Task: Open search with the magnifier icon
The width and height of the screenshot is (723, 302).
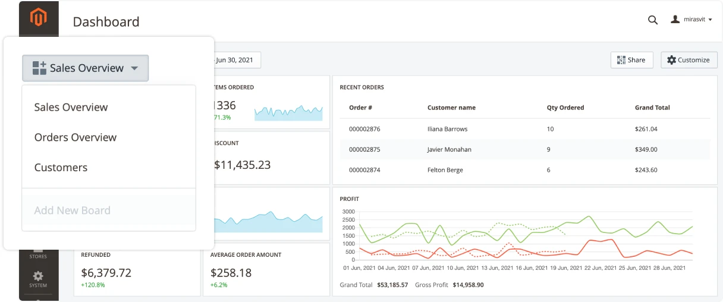Action: pos(652,20)
